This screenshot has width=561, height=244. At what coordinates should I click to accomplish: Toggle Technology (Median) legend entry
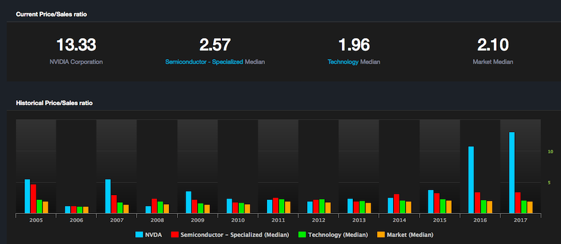click(333, 235)
